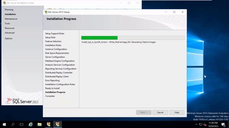Image resolution: width=229 pixels, height=128 pixels.
Task: Click the taskbar search magnifier icon
Action: pos(13,124)
